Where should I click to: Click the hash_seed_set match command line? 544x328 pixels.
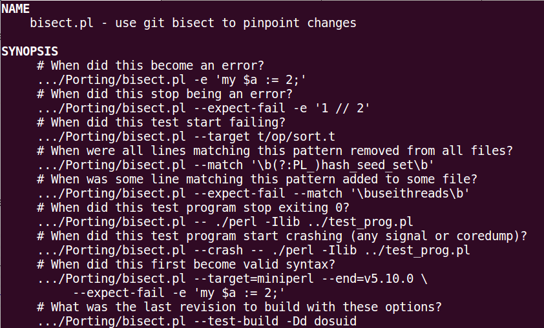click(235, 165)
